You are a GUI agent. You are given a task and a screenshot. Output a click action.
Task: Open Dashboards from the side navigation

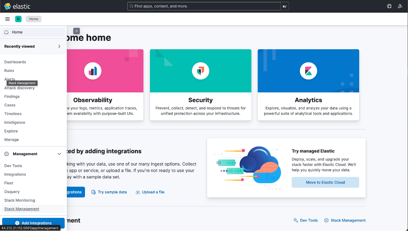point(15,62)
